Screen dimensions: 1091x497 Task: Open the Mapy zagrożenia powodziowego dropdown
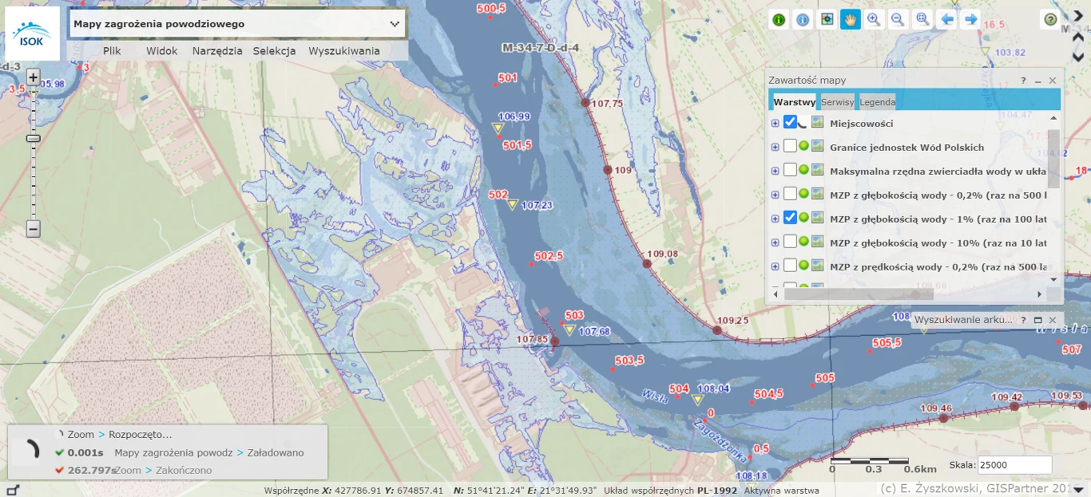pos(237,24)
